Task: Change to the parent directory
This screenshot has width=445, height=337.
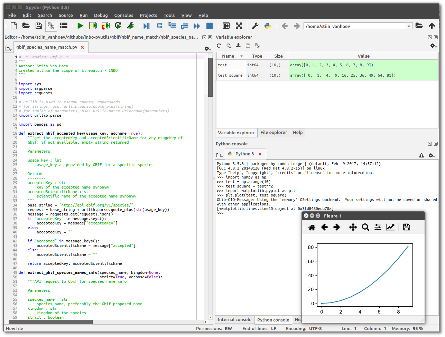Action: click(432, 26)
